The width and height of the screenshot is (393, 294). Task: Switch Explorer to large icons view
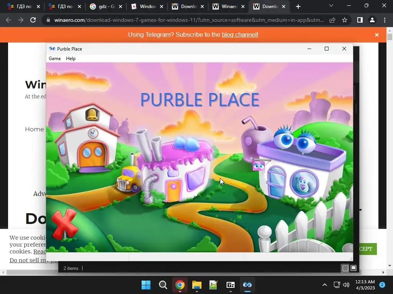point(353,268)
